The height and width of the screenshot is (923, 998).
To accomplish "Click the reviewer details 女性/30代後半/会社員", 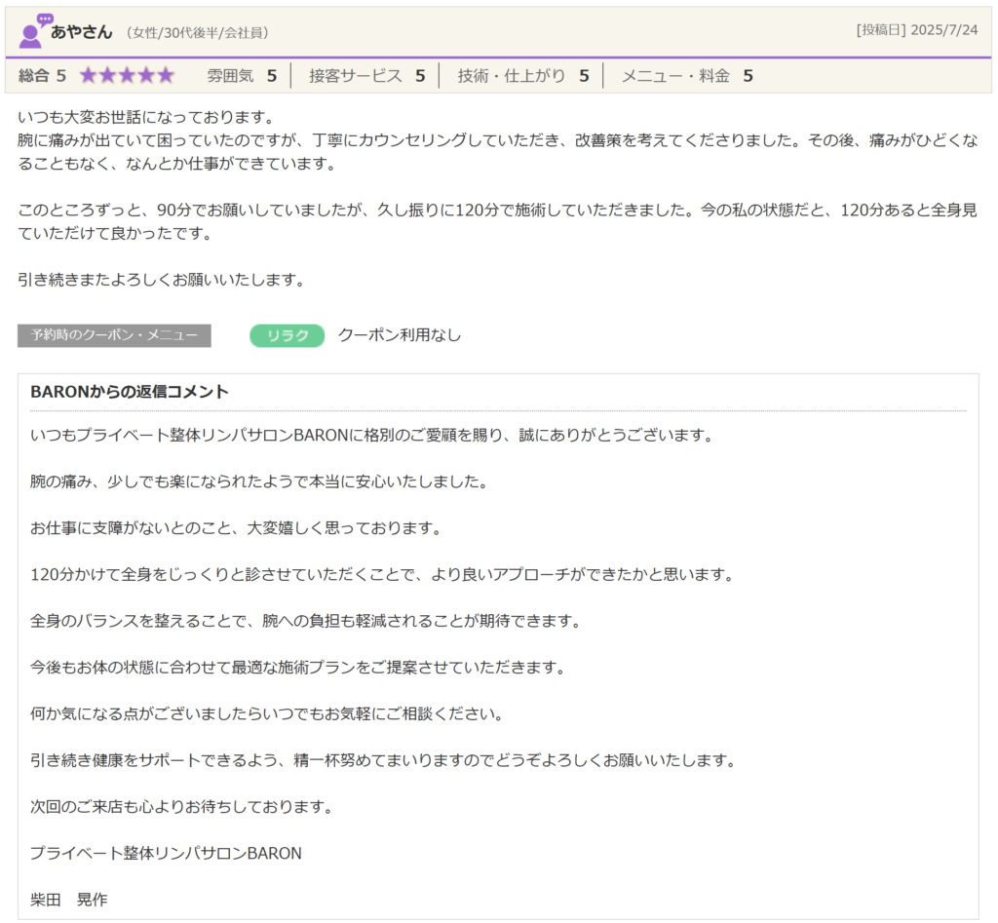I will (197, 33).
